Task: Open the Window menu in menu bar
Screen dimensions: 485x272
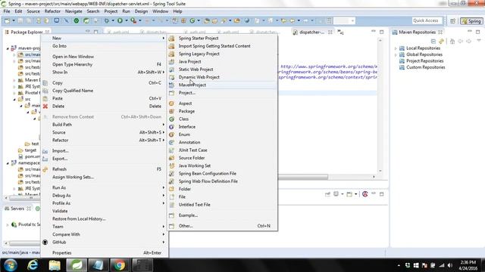Action: 160,11
